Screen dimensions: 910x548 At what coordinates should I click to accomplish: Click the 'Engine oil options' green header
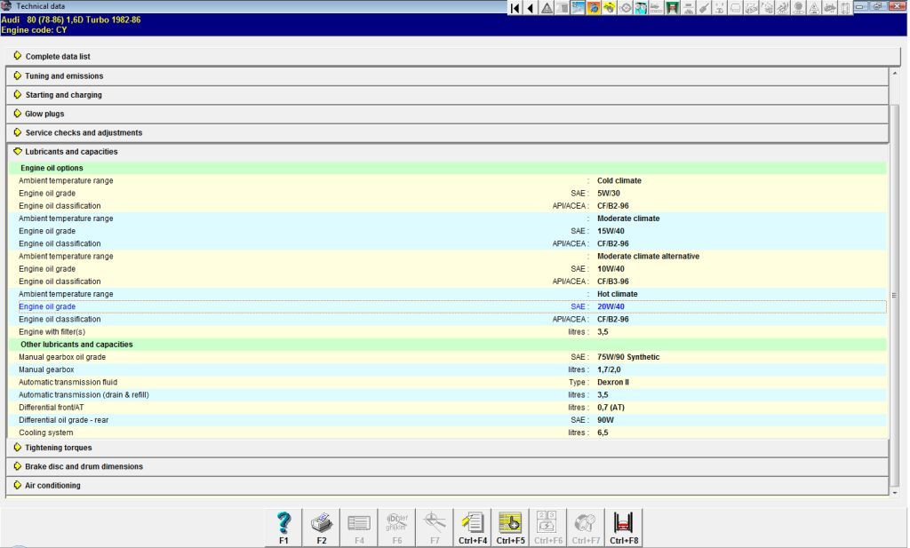[x=448, y=168]
